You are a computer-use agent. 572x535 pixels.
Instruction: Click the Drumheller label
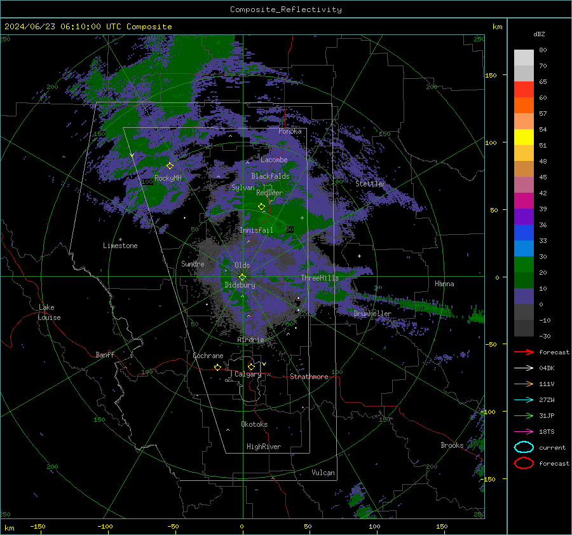pos(372,314)
